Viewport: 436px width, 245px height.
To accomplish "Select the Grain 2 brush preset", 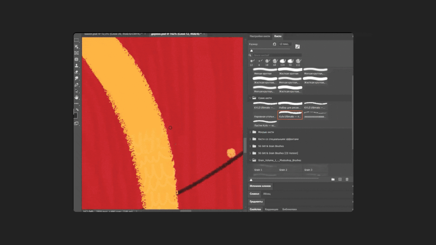I will pyautogui.click(x=283, y=170).
